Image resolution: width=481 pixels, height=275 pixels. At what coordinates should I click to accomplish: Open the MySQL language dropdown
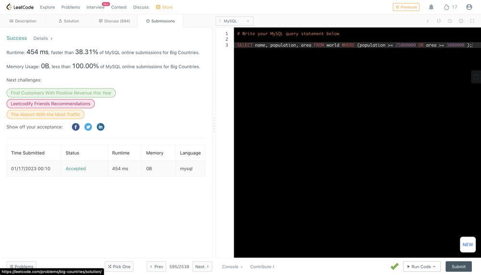[x=234, y=21]
